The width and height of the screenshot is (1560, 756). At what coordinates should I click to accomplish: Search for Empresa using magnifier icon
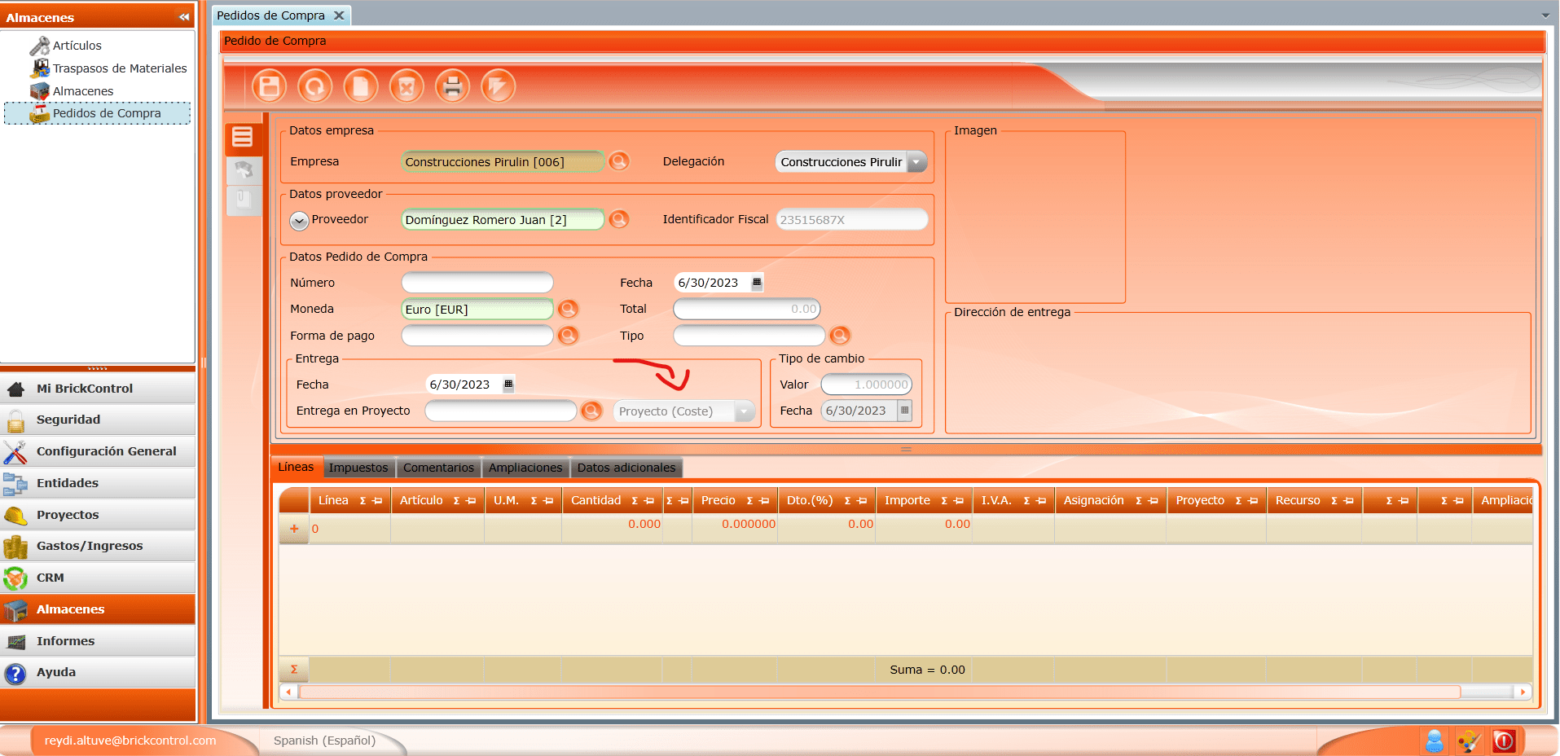(x=619, y=161)
